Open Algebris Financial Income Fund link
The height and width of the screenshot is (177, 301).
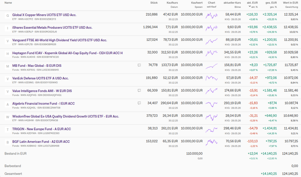[x=43, y=104]
